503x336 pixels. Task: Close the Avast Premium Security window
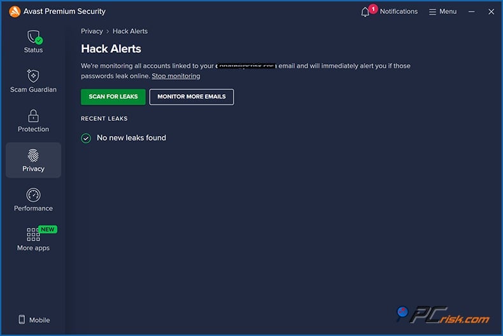pyautogui.click(x=491, y=11)
